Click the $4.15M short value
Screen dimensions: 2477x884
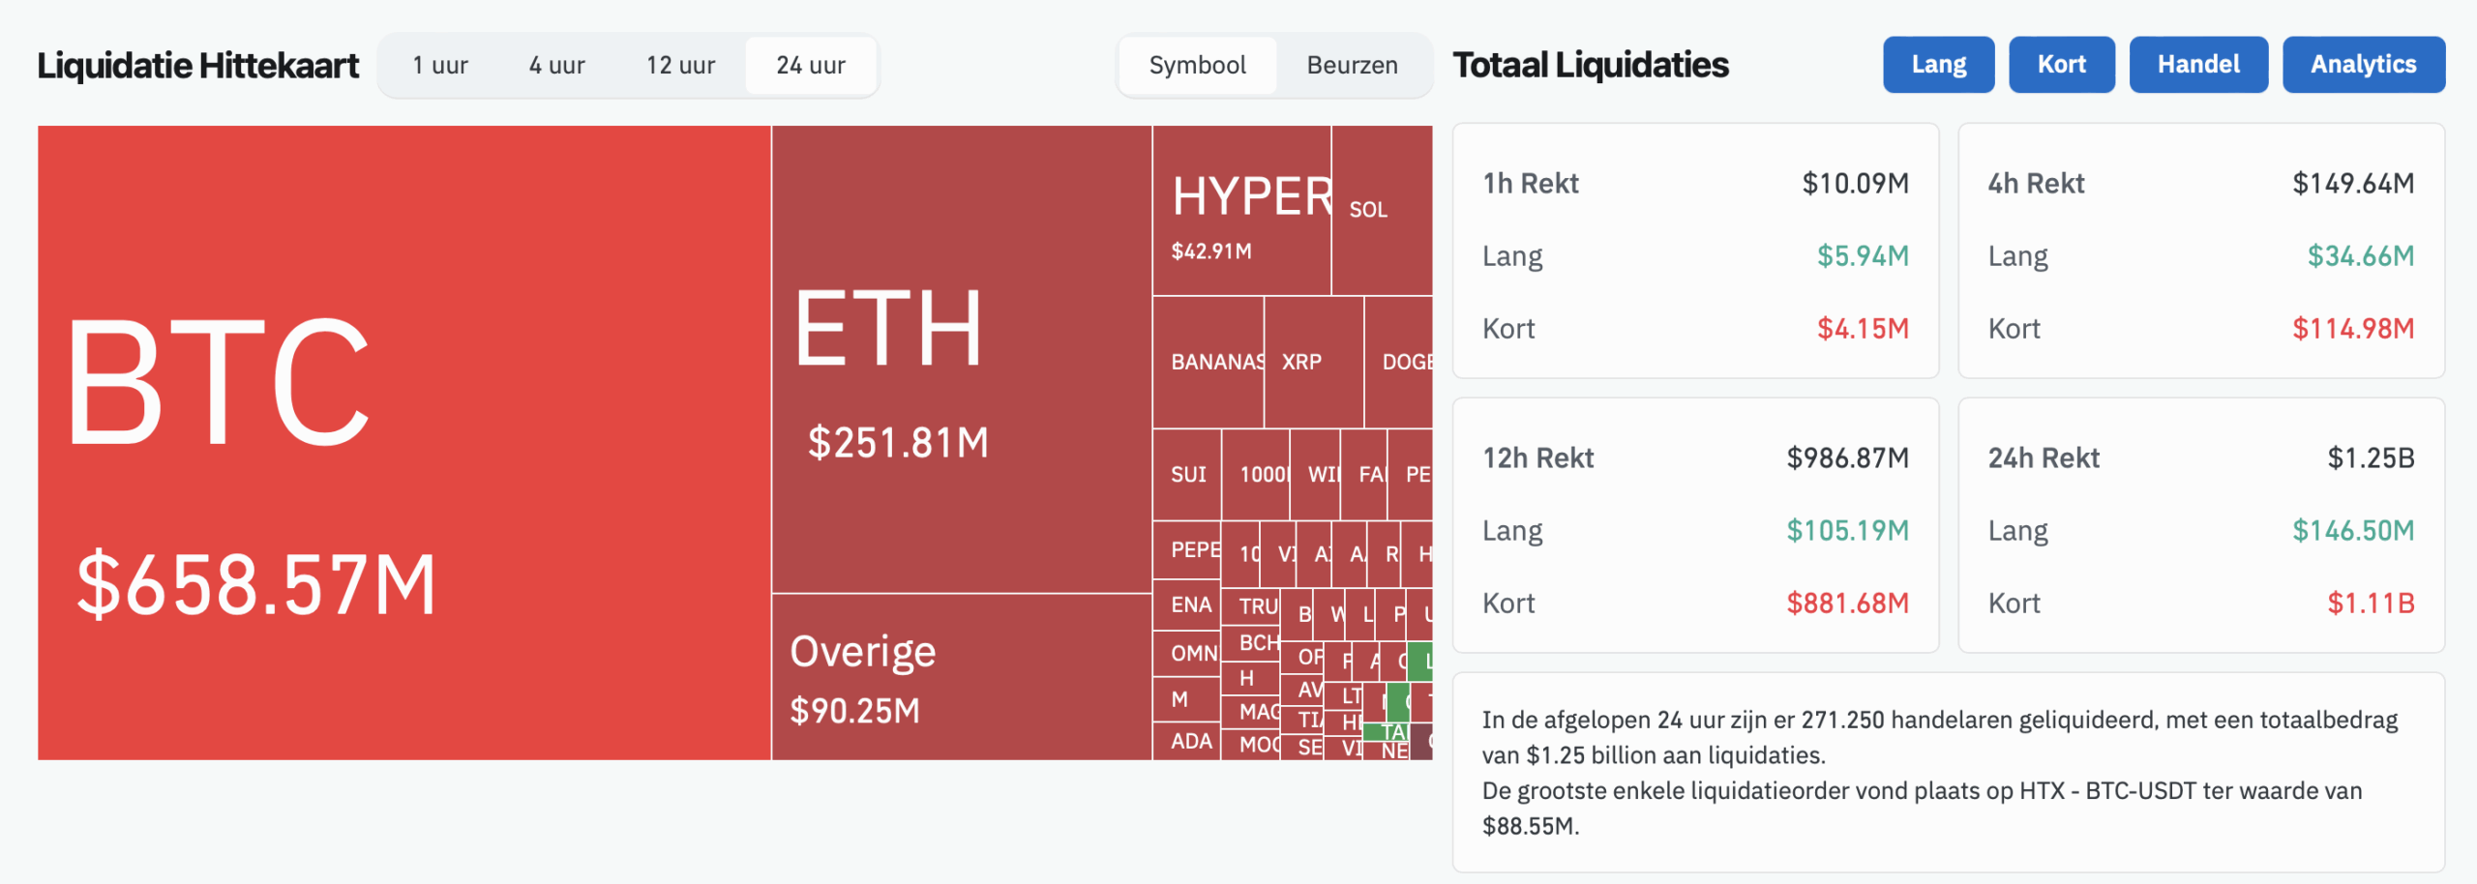[1863, 329]
